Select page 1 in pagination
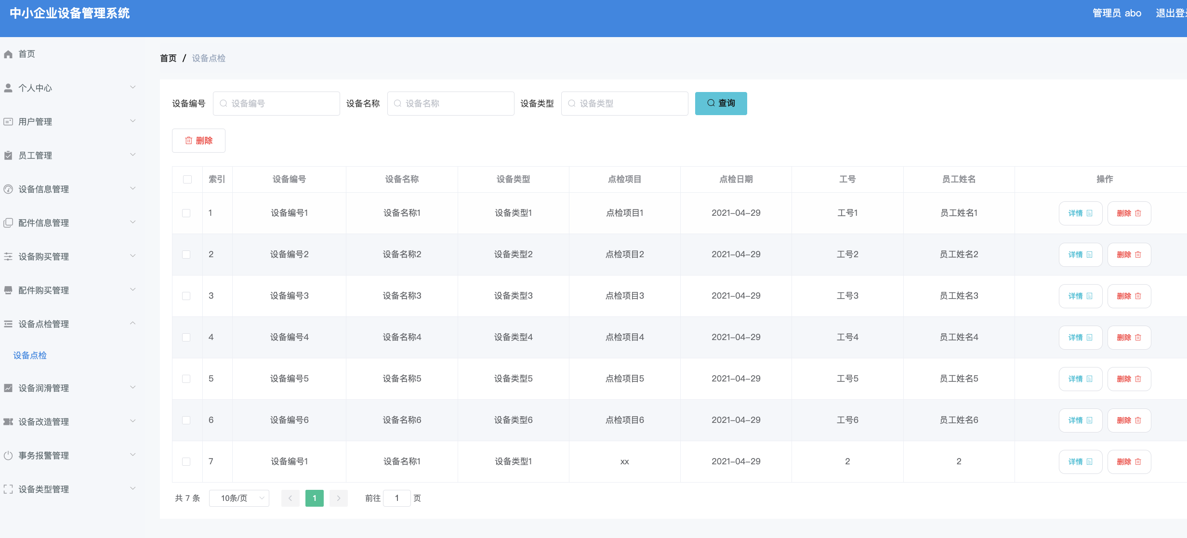 click(315, 498)
